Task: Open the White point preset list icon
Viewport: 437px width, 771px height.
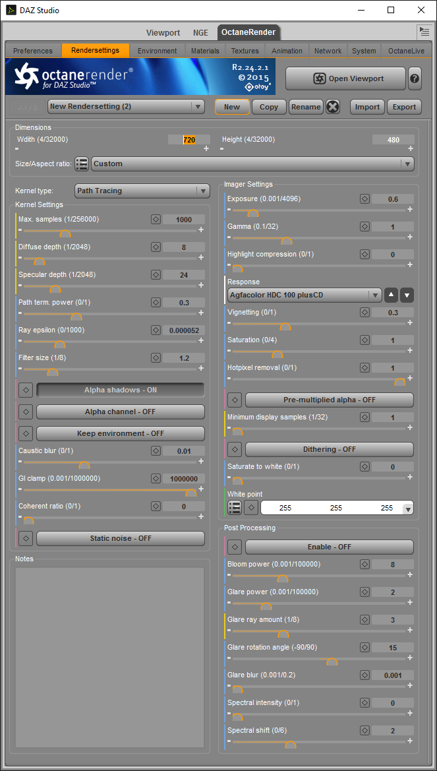Action: click(235, 508)
